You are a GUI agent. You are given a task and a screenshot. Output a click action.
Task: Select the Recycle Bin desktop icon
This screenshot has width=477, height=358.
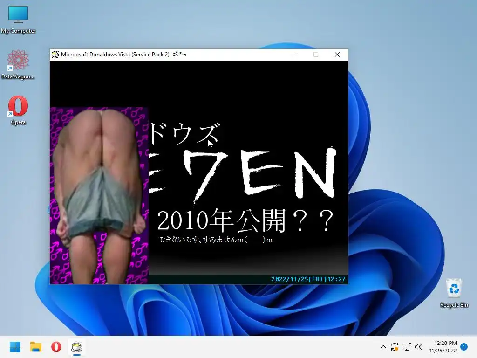454,293
